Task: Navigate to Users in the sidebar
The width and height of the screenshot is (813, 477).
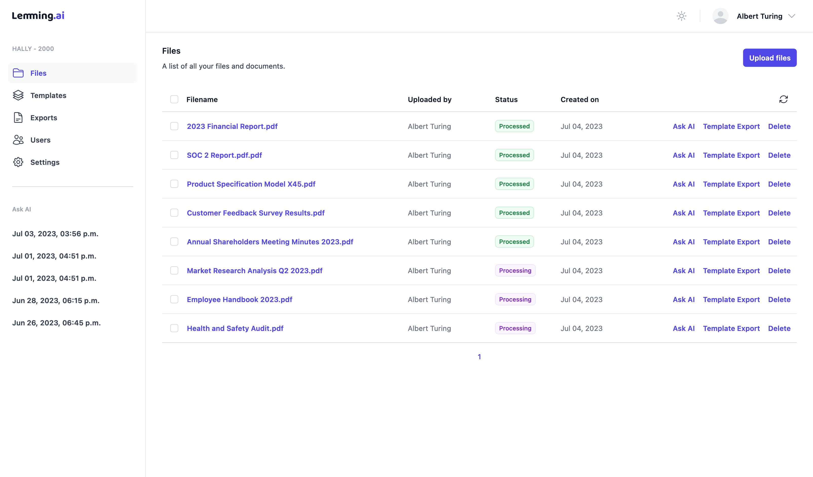Action: click(x=73, y=140)
